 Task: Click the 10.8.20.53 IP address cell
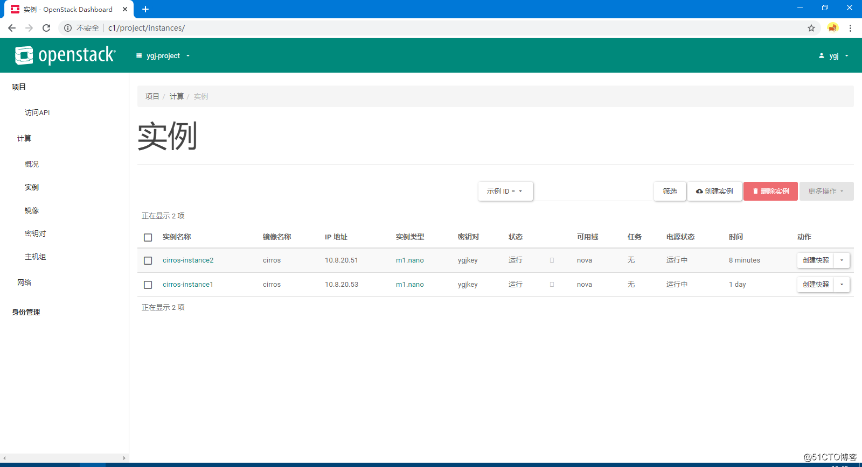342,285
